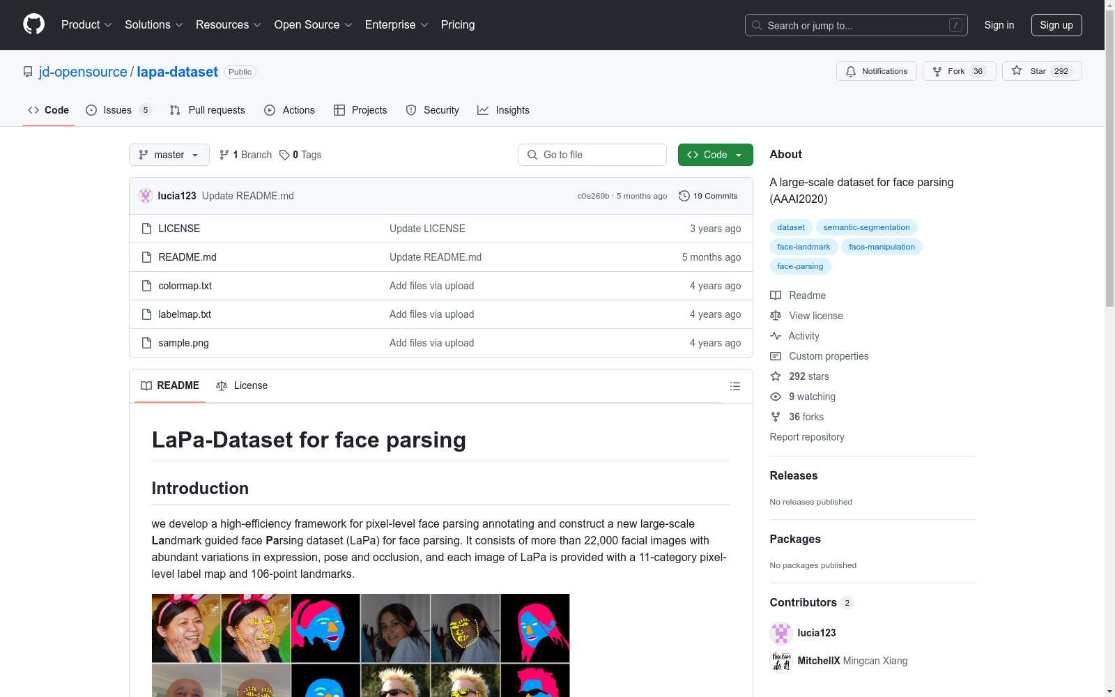Click the face-parsing topic tag
The image size is (1115, 697).
point(800,266)
